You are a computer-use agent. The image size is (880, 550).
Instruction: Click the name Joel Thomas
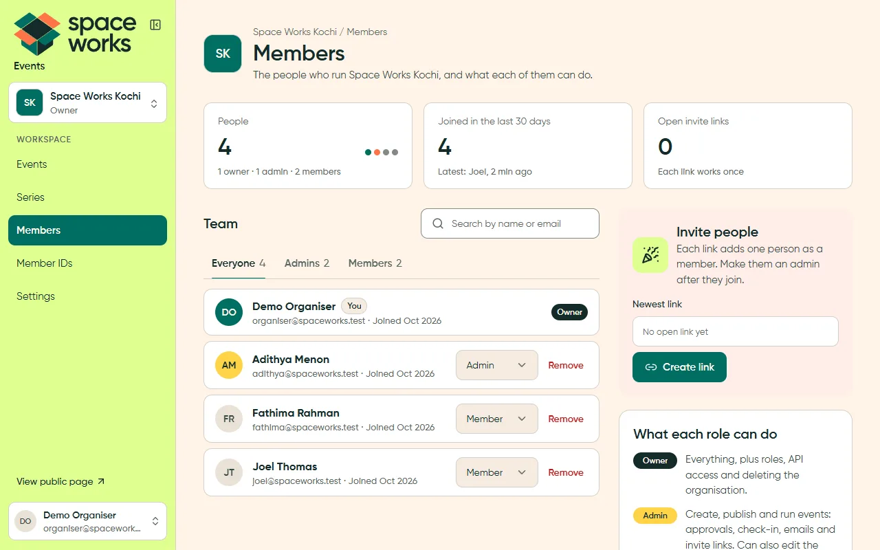tap(285, 467)
